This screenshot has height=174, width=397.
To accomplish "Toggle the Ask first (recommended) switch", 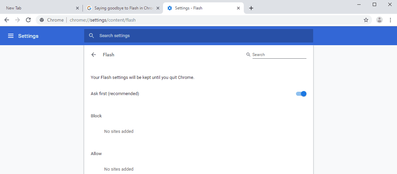I will point(301,94).
